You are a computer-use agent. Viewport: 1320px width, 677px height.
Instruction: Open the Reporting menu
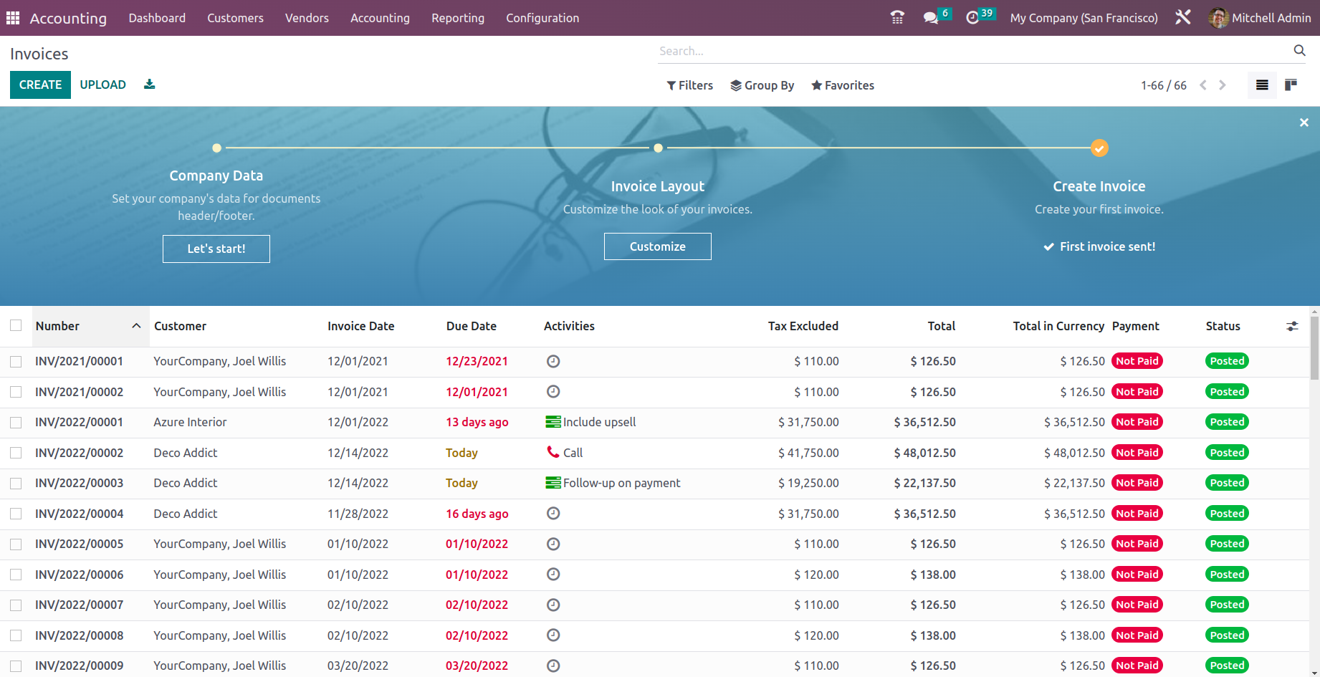coord(457,18)
